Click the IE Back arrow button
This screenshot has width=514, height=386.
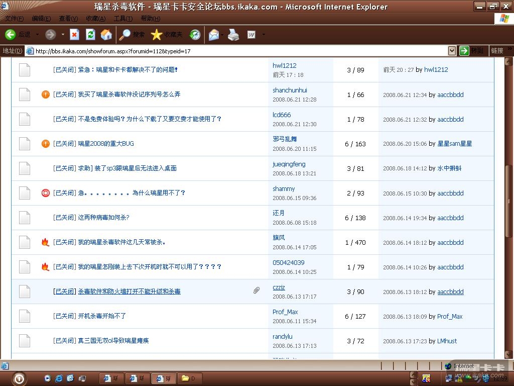11,35
